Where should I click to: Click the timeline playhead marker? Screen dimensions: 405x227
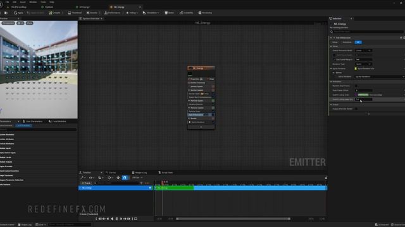click(163, 182)
